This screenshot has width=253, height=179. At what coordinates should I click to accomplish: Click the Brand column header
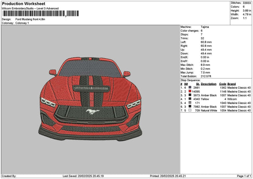click(231, 84)
